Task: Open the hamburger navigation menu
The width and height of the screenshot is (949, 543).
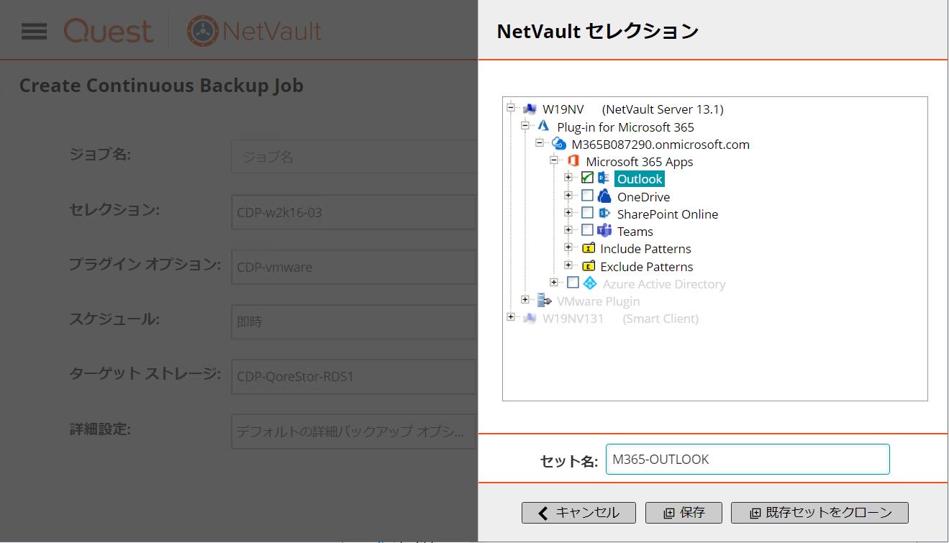Action: tap(35, 31)
